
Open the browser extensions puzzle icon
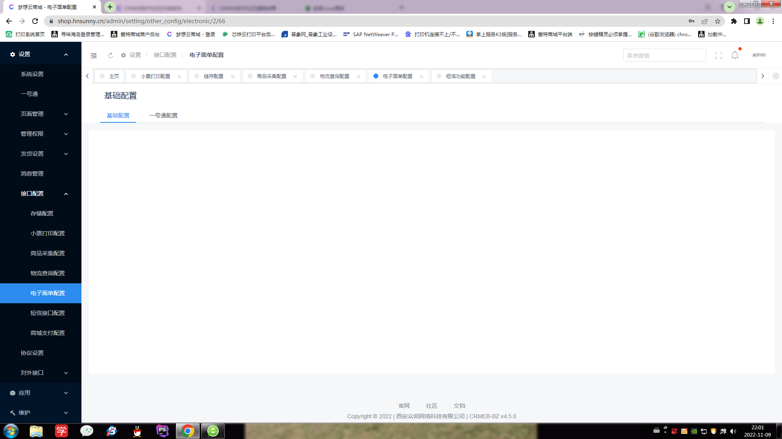point(734,21)
